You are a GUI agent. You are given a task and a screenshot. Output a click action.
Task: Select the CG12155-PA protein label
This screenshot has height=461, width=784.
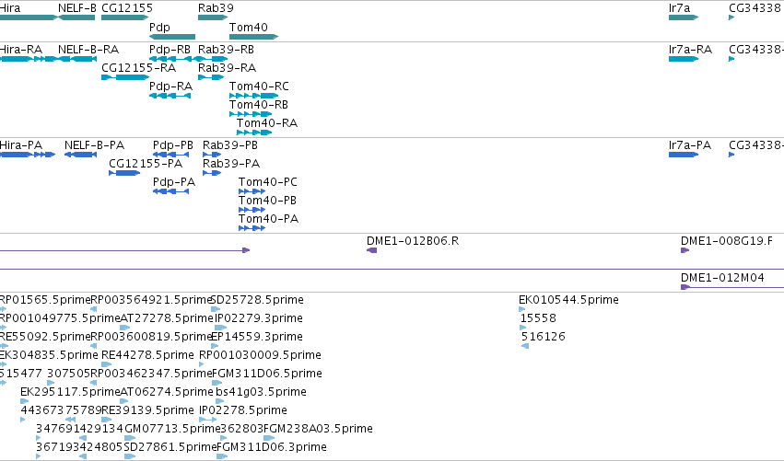click(146, 164)
